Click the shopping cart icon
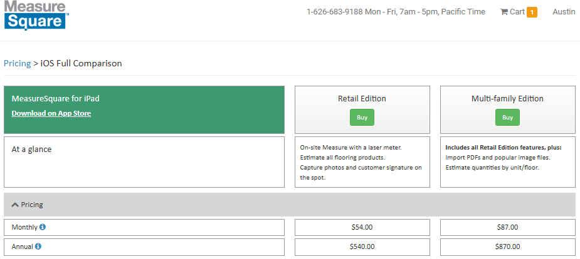The width and height of the screenshot is (580, 259). [504, 12]
